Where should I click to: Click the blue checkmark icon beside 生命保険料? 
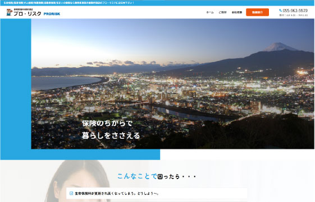tap(71, 193)
